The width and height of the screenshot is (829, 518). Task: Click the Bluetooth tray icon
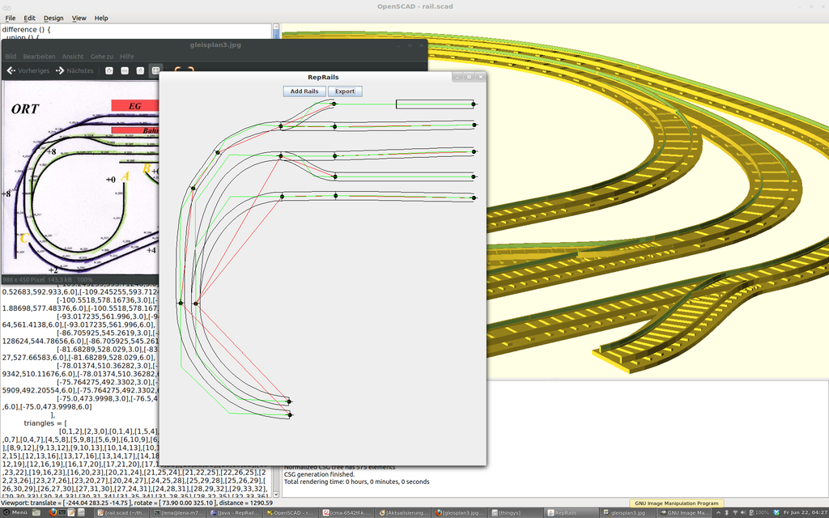click(x=726, y=512)
